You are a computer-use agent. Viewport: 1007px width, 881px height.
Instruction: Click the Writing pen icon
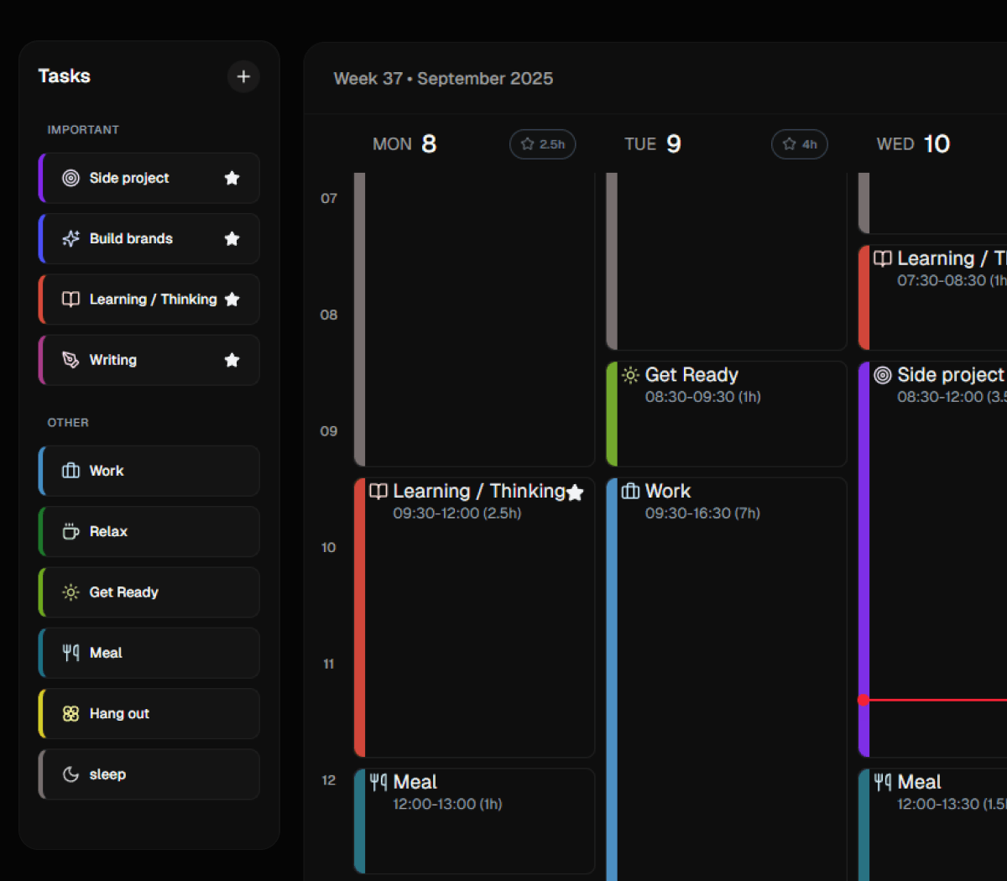pos(70,359)
